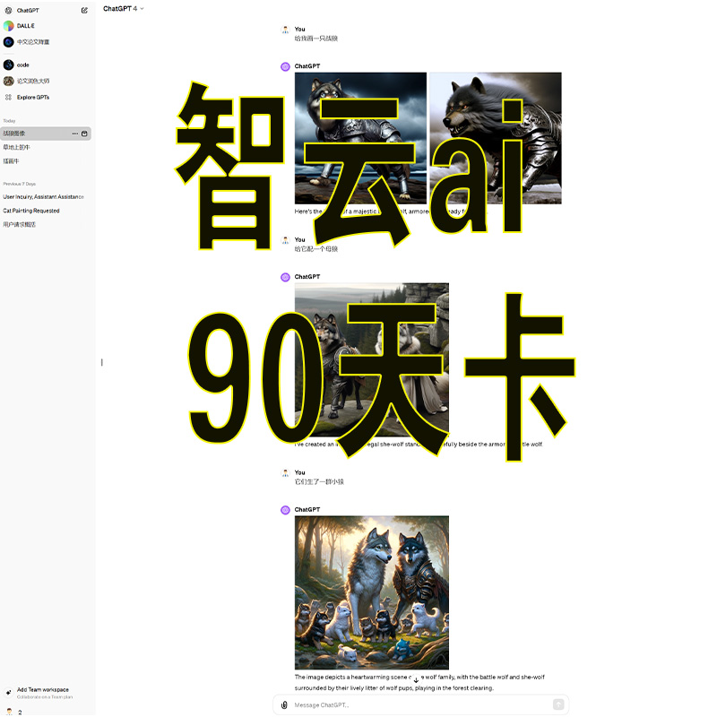Start a new chat with the compose icon
This screenshot has height=717, width=717.
[x=84, y=10]
